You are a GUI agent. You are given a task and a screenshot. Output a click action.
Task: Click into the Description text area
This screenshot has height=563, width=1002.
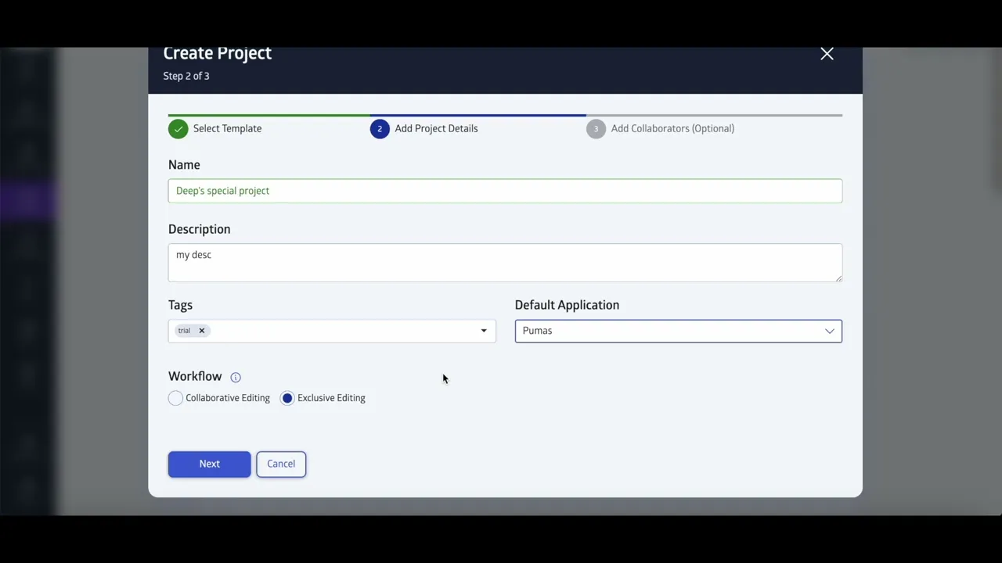tap(505, 263)
